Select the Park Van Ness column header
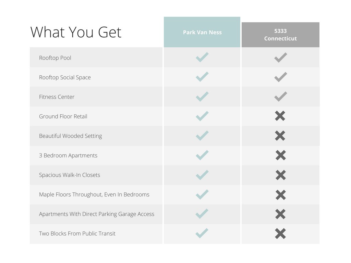 coord(202,32)
